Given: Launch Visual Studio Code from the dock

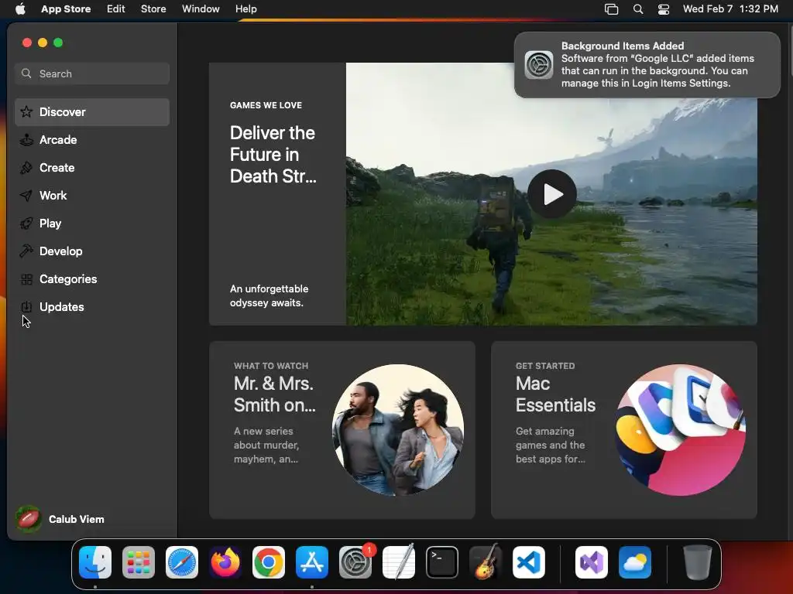Looking at the screenshot, I should [x=529, y=562].
